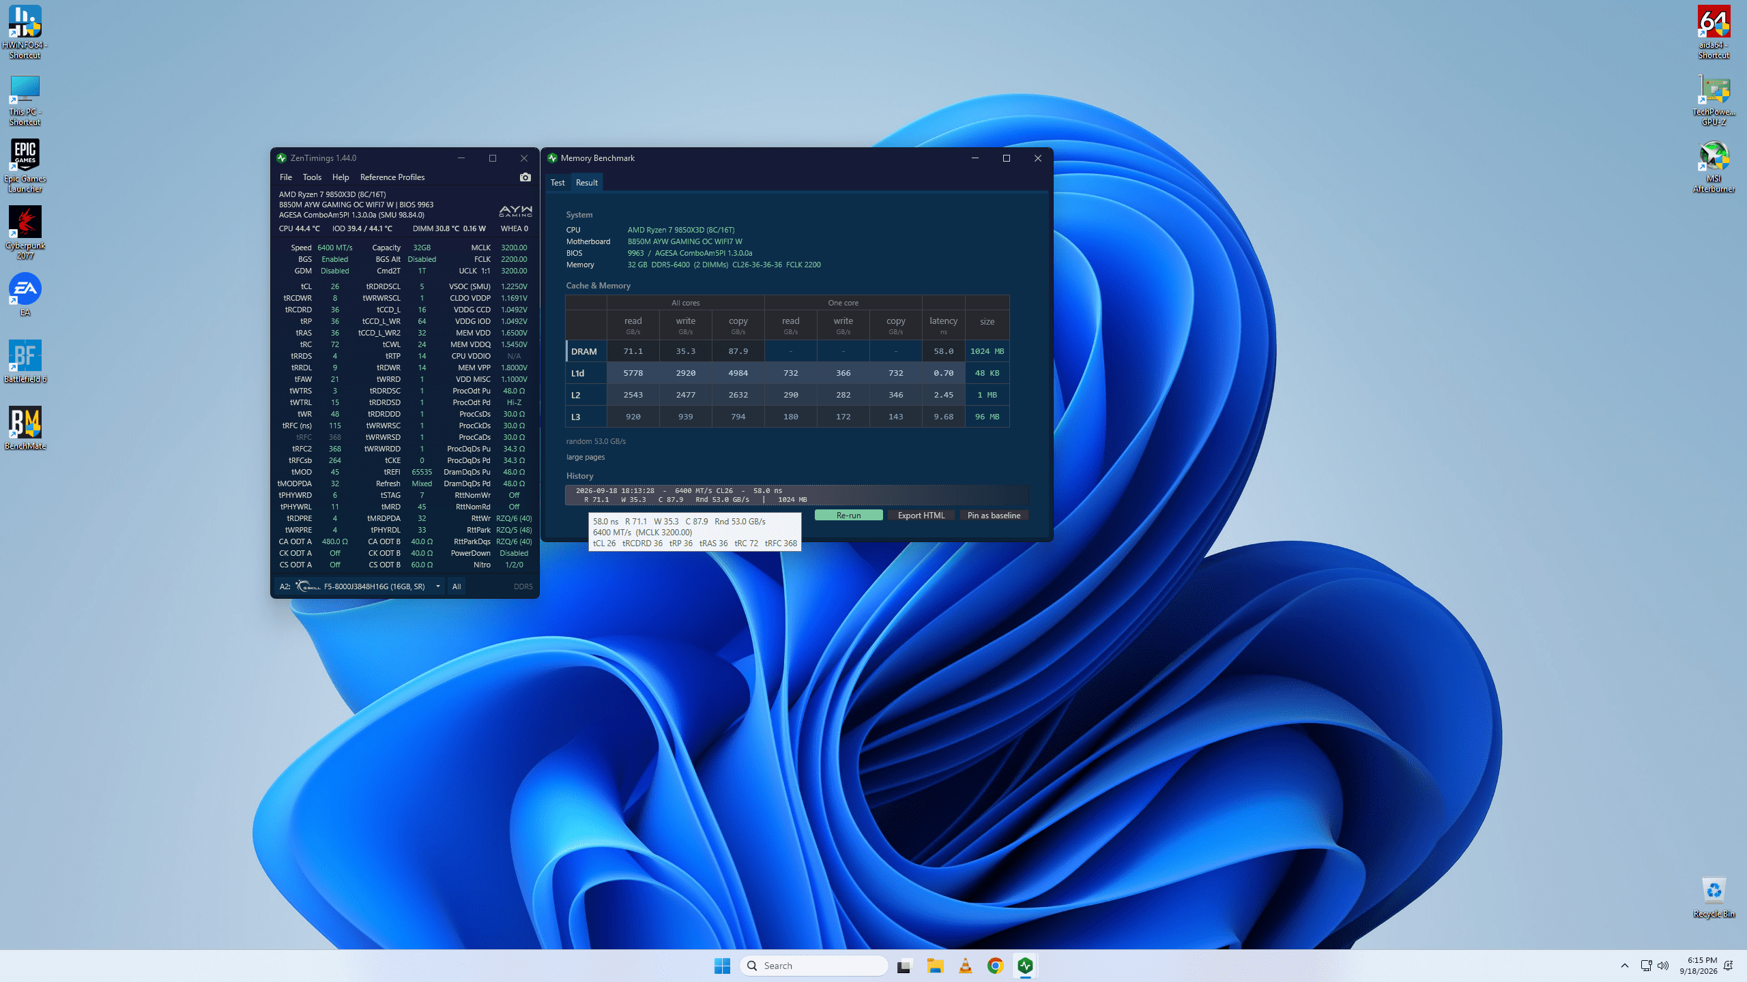Open Task View from the taskbar
Image resolution: width=1747 pixels, height=982 pixels.
[904, 966]
